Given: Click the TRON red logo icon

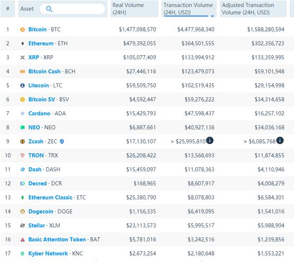Looking at the screenshot, I should [22, 155].
